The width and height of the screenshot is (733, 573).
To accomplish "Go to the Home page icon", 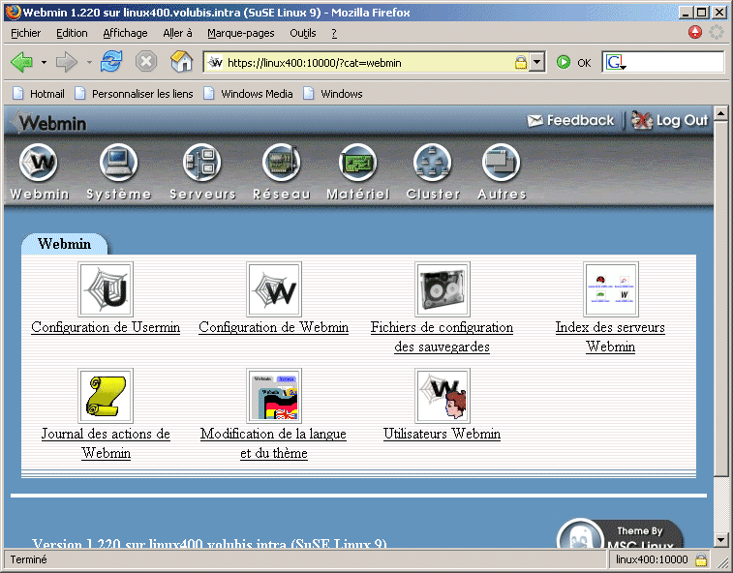I will (x=182, y=61).
